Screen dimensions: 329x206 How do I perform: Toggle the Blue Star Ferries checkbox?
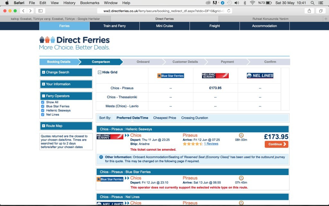click(43, 106)
